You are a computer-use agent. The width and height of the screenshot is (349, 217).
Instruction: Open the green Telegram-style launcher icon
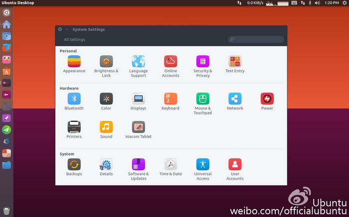[6, 130]
